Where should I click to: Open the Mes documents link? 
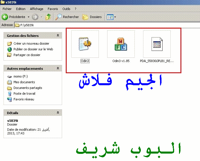tap(24, 82)
